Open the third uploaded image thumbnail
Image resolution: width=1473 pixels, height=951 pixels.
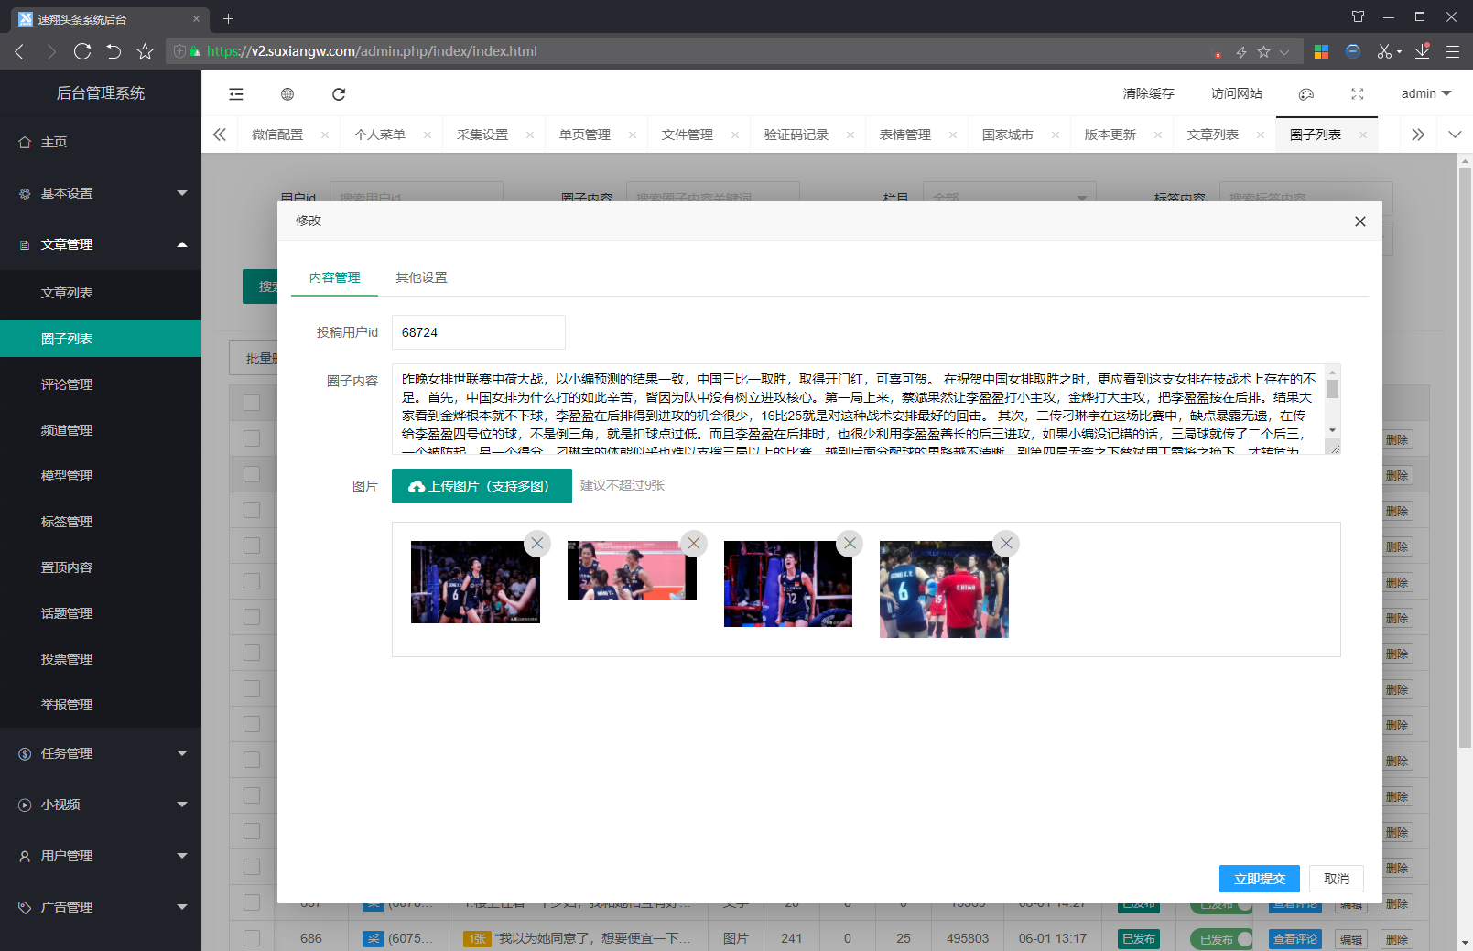pos(788,584)
